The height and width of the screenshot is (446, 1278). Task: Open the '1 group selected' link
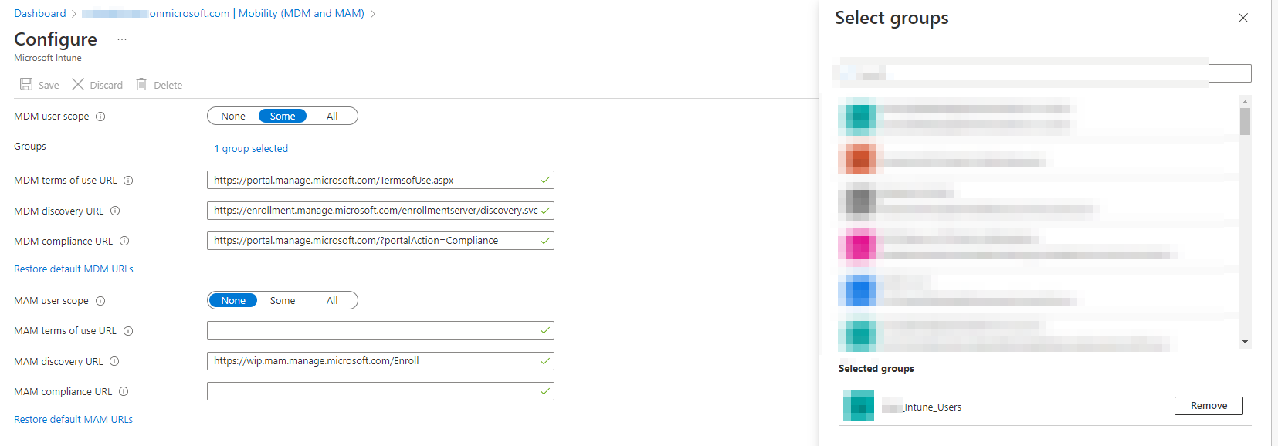(x=251, y=148)
